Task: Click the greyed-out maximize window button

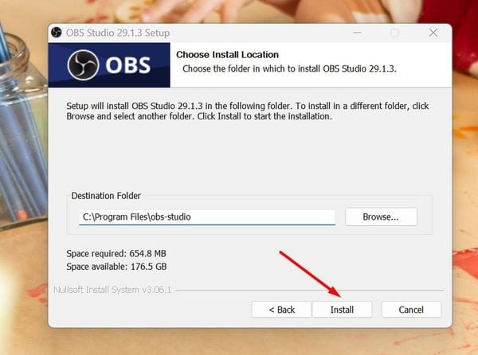Action: [x=395, y=33]
